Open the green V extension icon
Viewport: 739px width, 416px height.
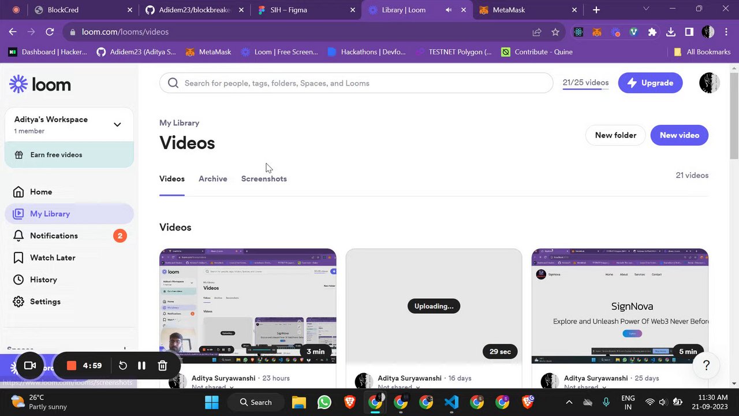[634, 32]
